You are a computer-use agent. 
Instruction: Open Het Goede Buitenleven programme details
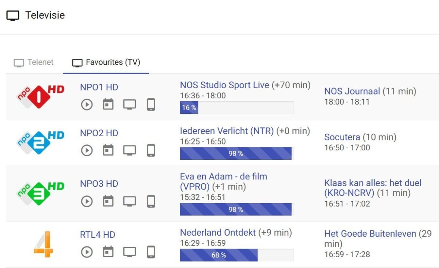pos(370,234)
